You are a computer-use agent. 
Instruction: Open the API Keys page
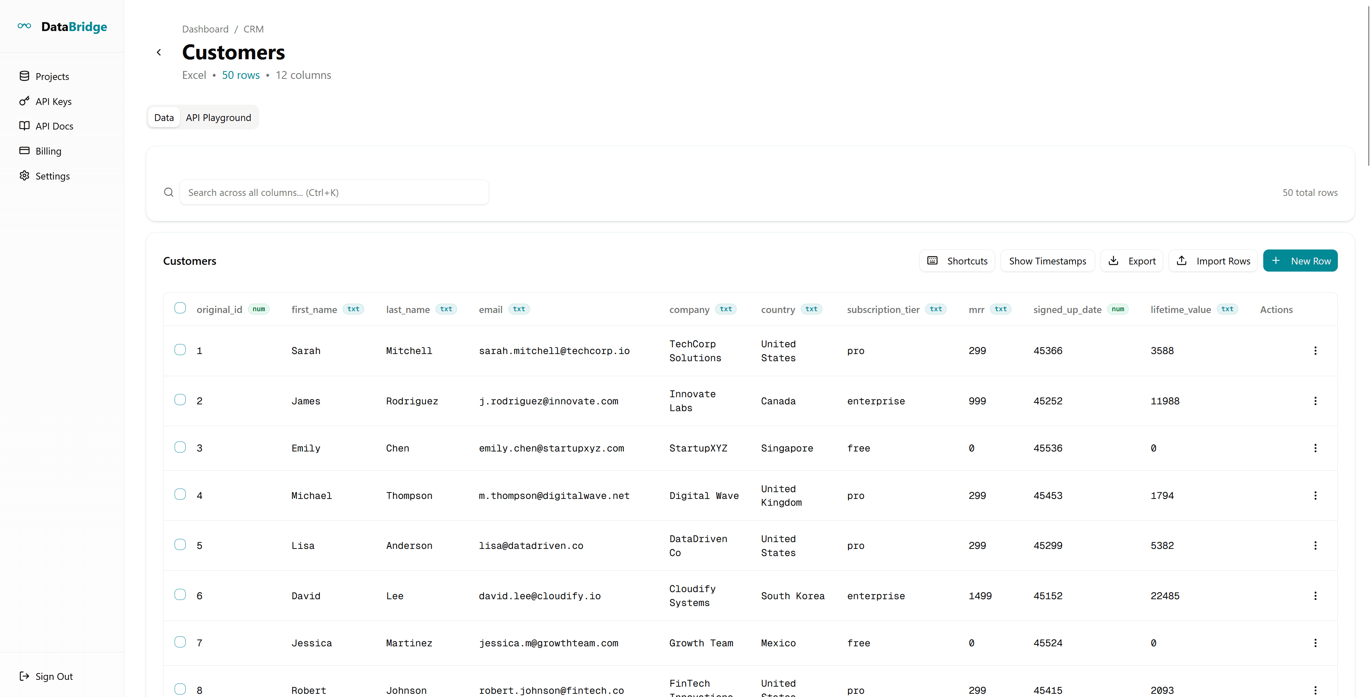tap(53, 102)
